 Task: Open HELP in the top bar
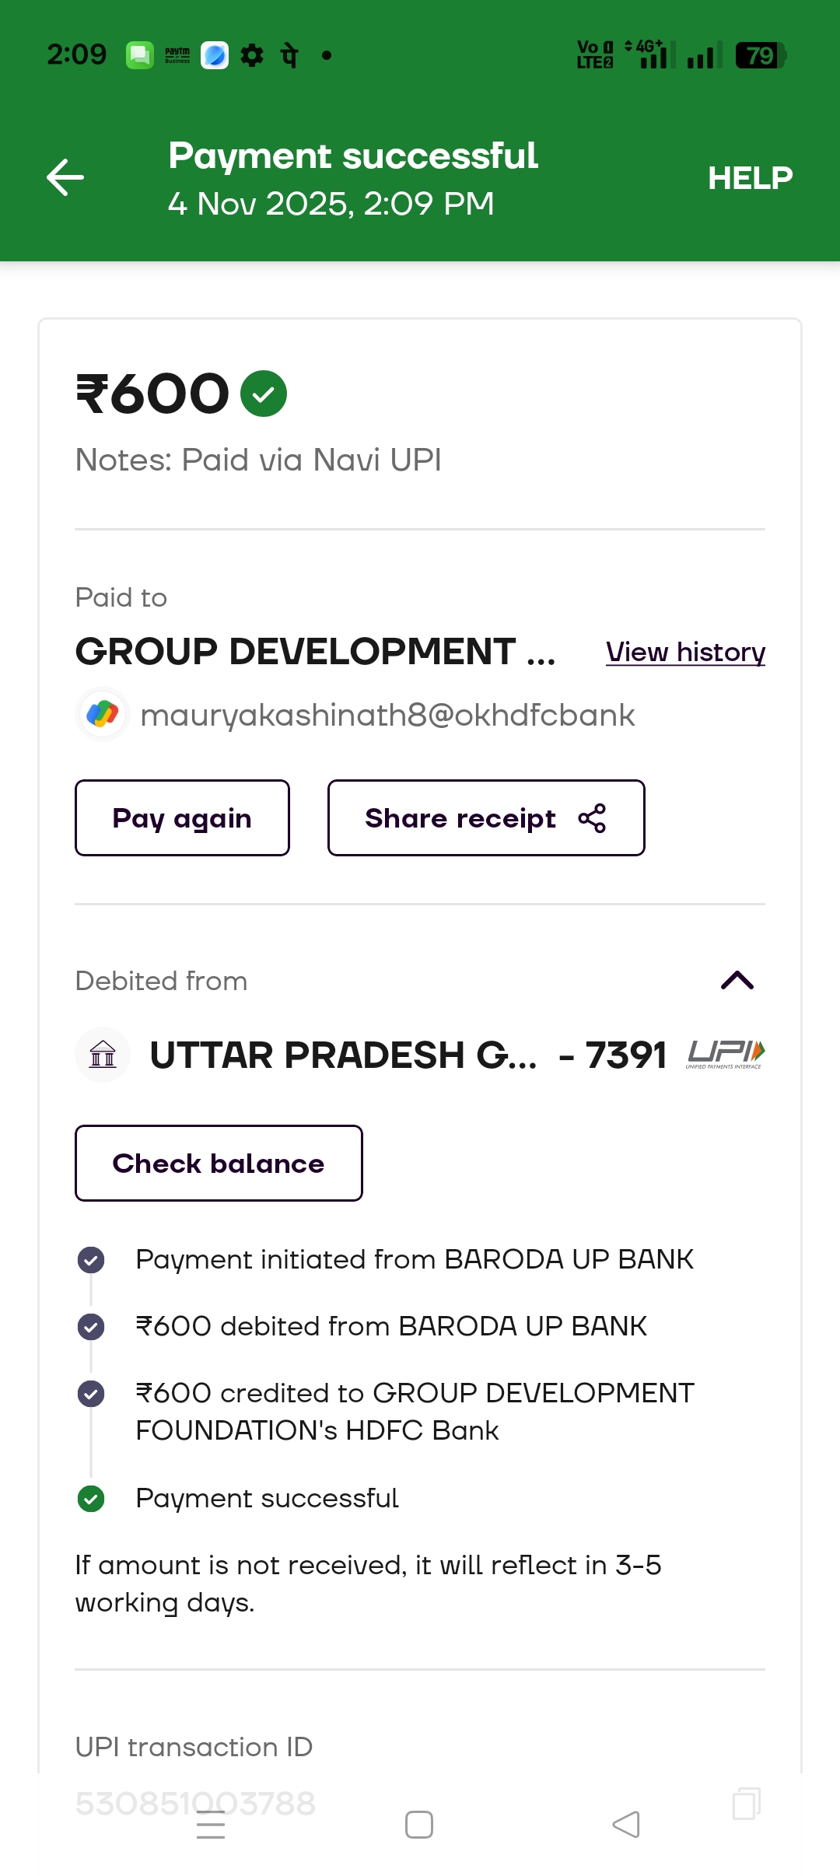coord(750,178)
